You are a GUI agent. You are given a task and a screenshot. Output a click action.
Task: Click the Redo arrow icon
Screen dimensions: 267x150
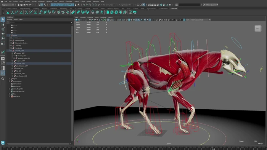30,5
